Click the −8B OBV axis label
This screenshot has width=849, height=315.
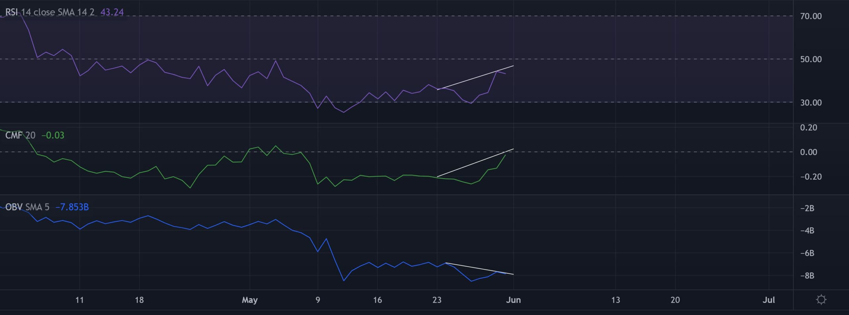[x=807, y=276]
